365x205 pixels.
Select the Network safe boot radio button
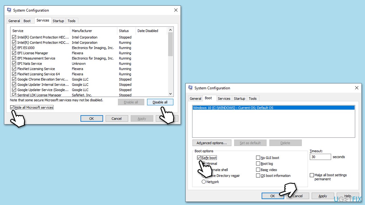pyautogui.click(x=204, y=182)
